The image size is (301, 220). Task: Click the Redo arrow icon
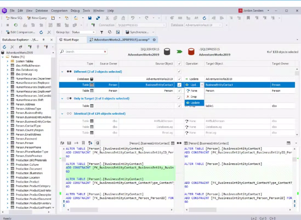click(147, 18)
